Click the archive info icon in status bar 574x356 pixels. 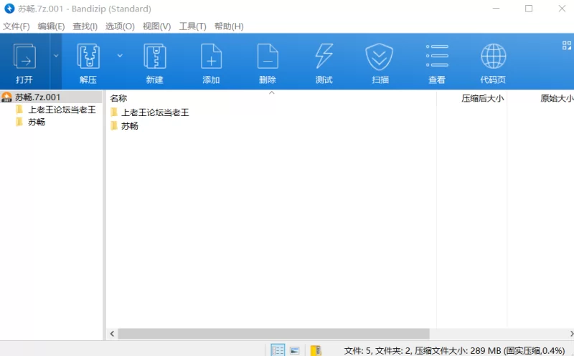[x=316, y=350]
